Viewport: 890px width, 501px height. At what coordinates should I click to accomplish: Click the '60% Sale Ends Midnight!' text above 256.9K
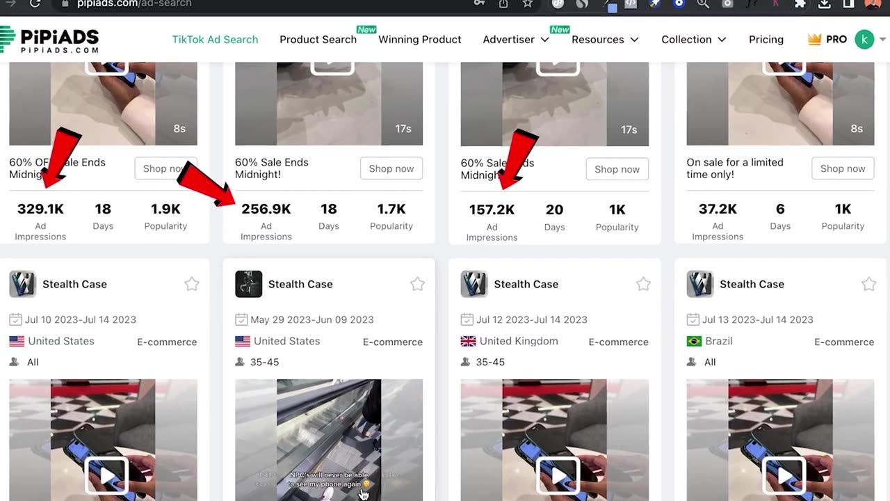pos(272,168)
